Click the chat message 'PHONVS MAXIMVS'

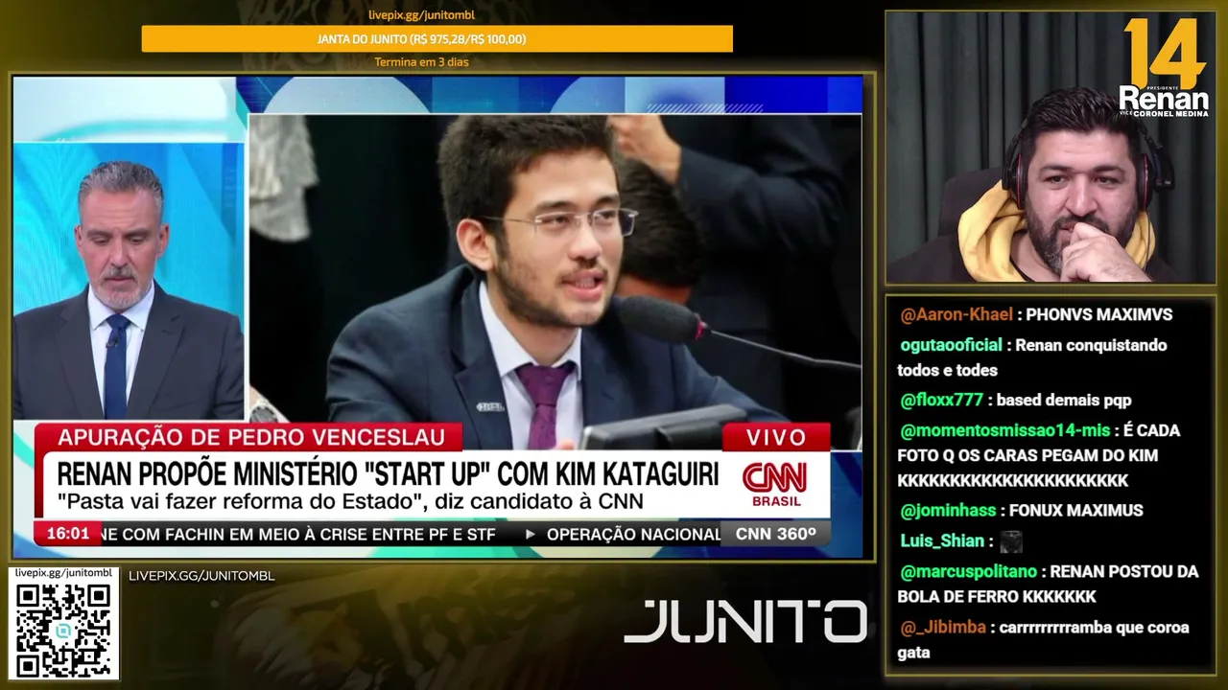point(1099,314)
